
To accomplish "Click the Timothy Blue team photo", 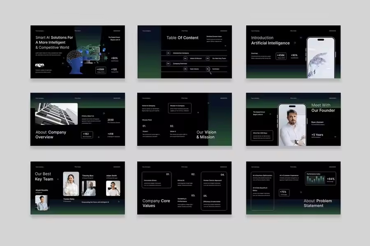I will point(89,188).
